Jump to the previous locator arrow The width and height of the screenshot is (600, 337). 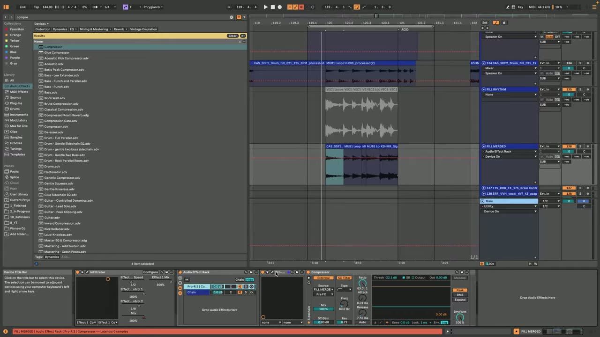point(481,28)
